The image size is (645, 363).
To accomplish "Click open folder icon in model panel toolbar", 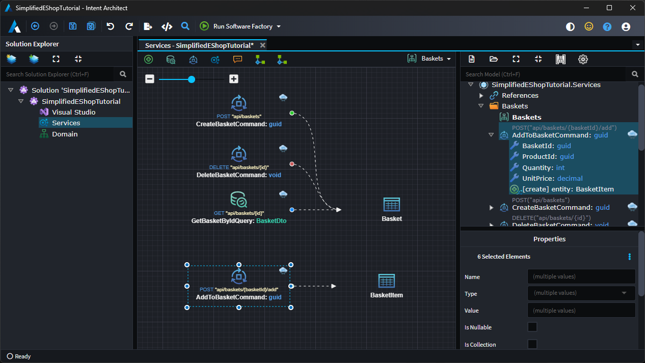I will tap(494, 59).
